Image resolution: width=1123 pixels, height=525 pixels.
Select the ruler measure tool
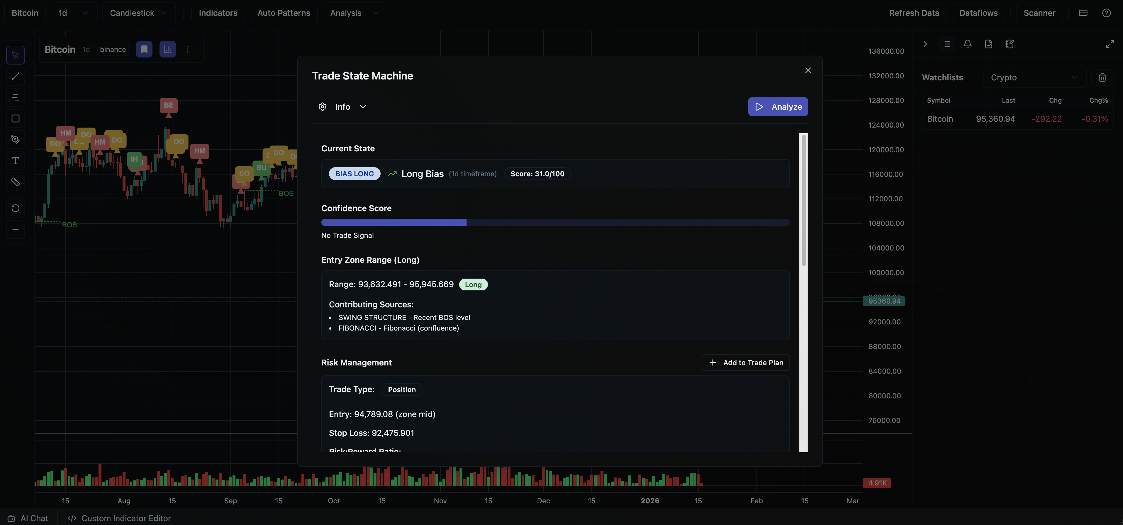pos(15,182)
